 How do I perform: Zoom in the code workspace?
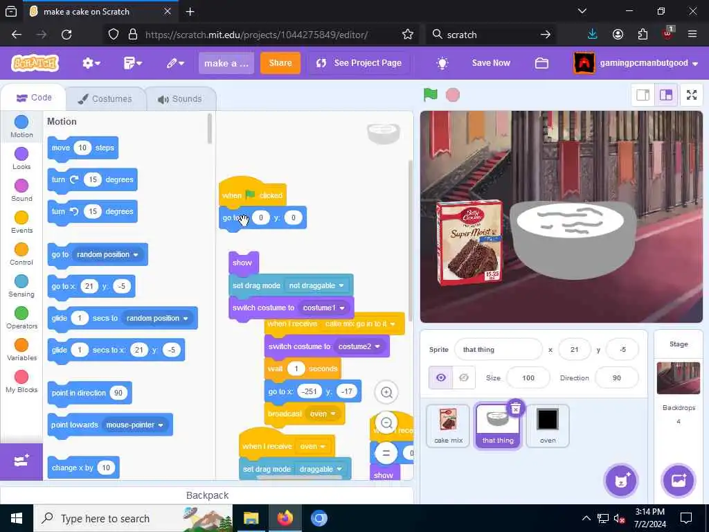pyautogui.click(x=386, y=392)
